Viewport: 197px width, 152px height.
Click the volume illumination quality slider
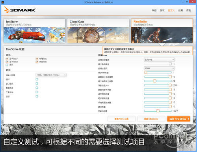click(x=158, y=94)
